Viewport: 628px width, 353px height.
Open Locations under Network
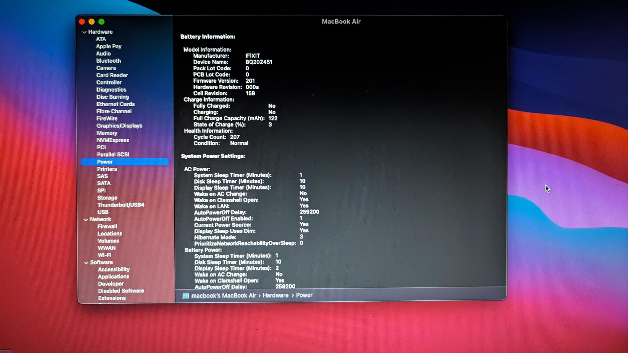click(x=110, y=234)
